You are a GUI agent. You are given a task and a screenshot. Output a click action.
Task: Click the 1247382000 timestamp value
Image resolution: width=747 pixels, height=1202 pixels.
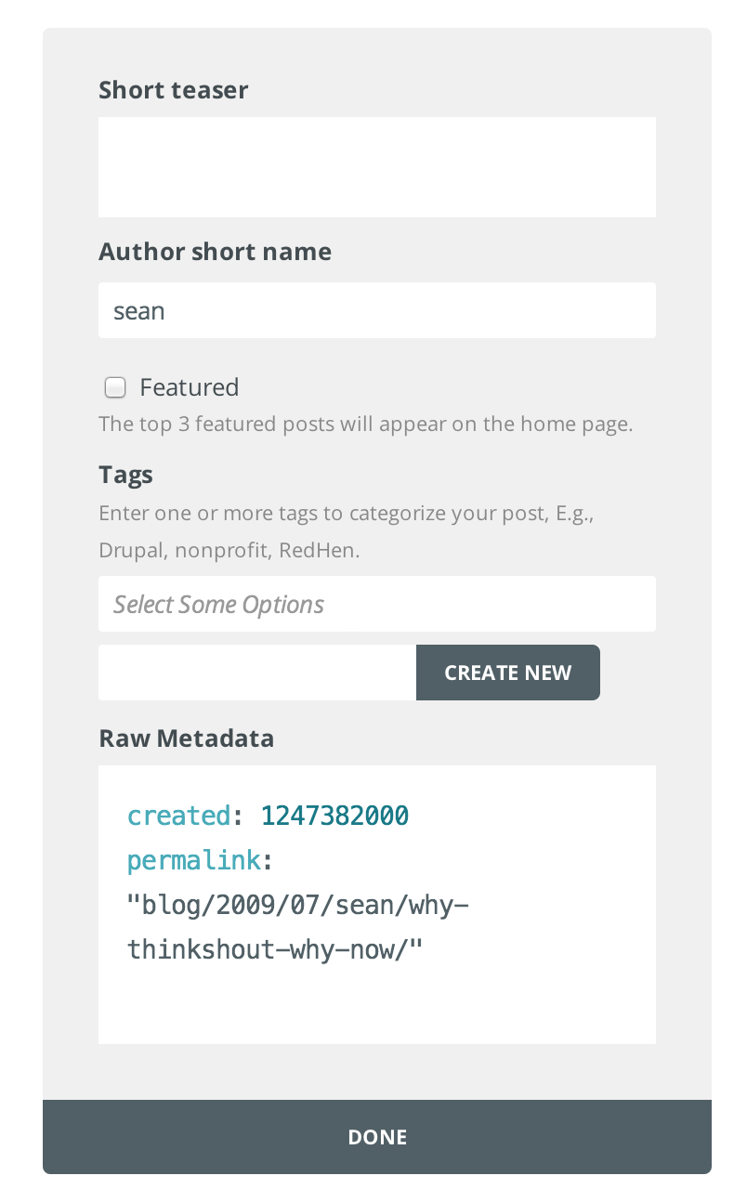point(334,816)
